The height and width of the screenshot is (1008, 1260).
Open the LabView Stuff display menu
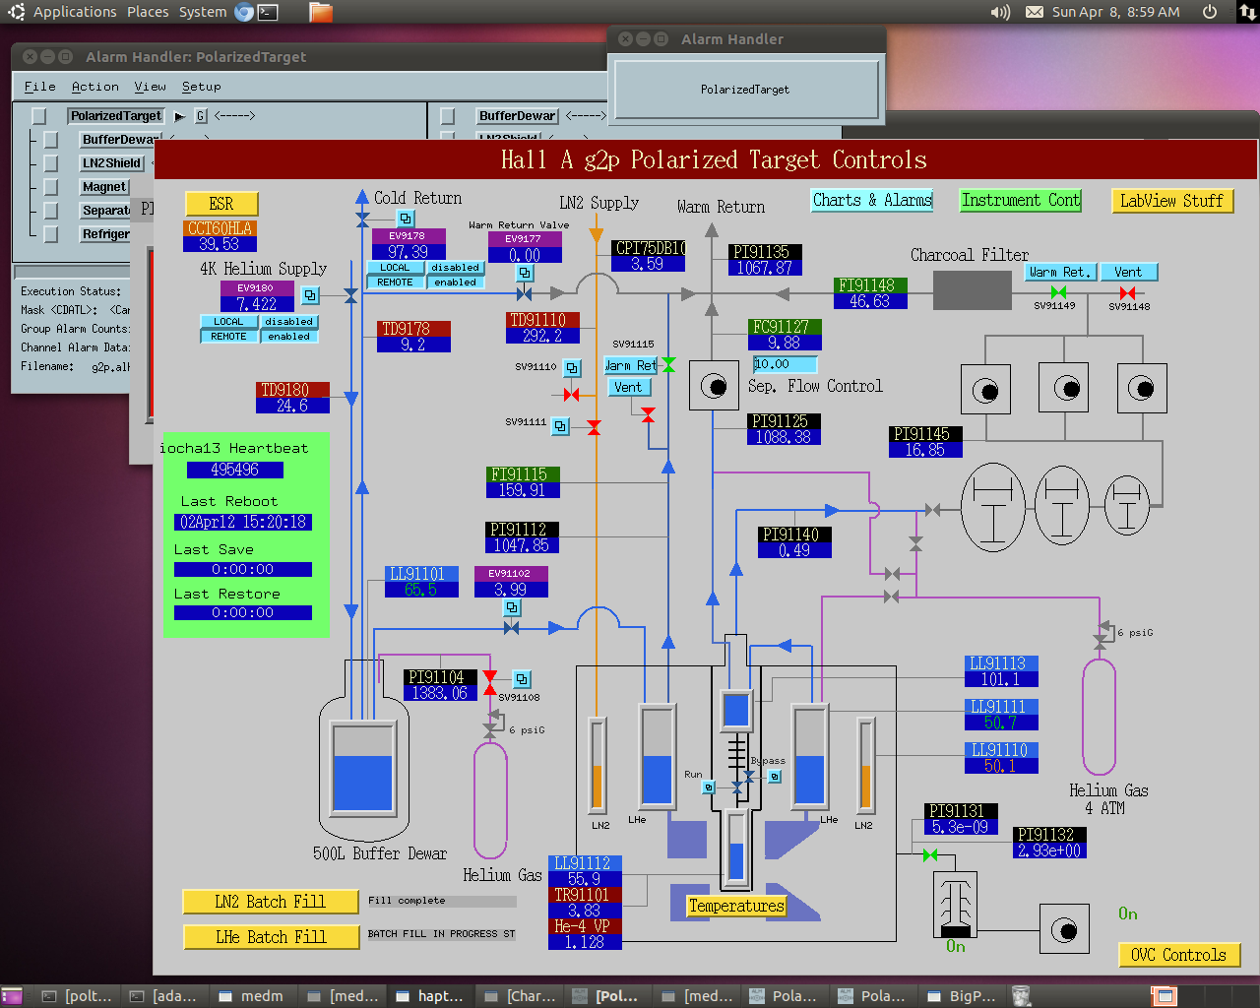point(1171,201)
